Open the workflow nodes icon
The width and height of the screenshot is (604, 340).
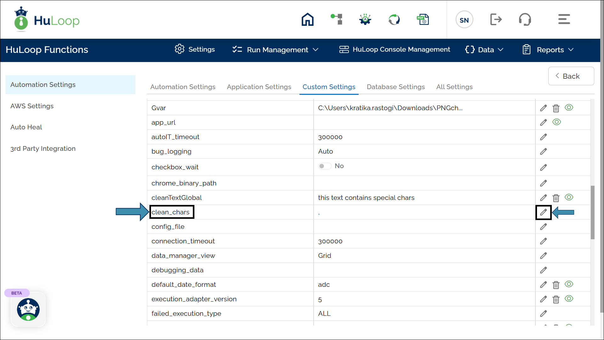click(x=337, y=20)
